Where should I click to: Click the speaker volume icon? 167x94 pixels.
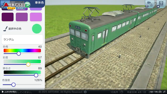pos(160,92)
